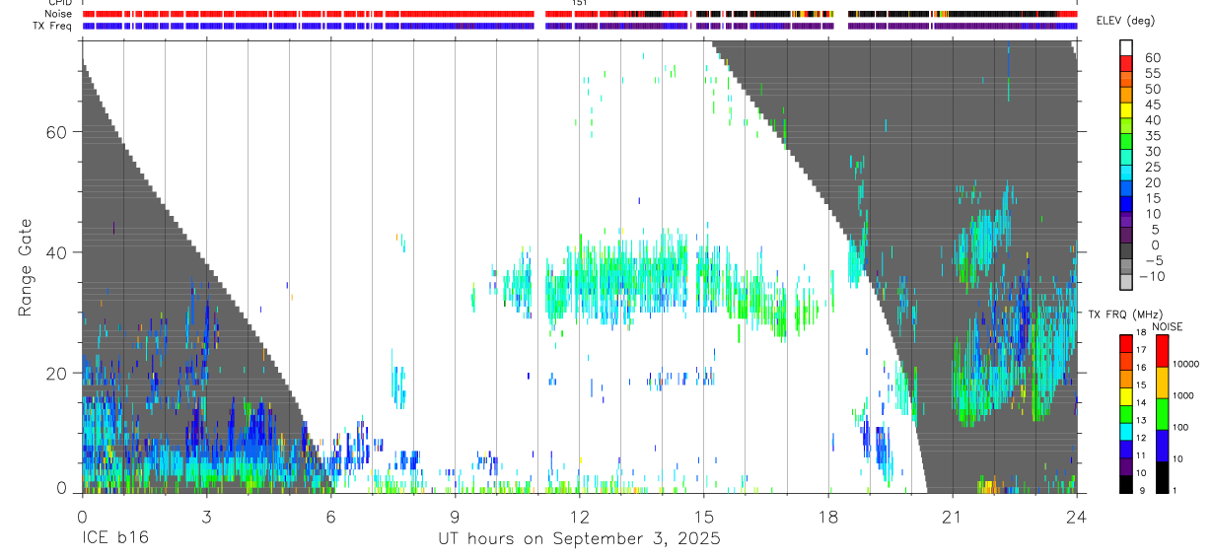Click the '50' label on ELEV scale
The image size is (1211, 559).
point(1152,89)
